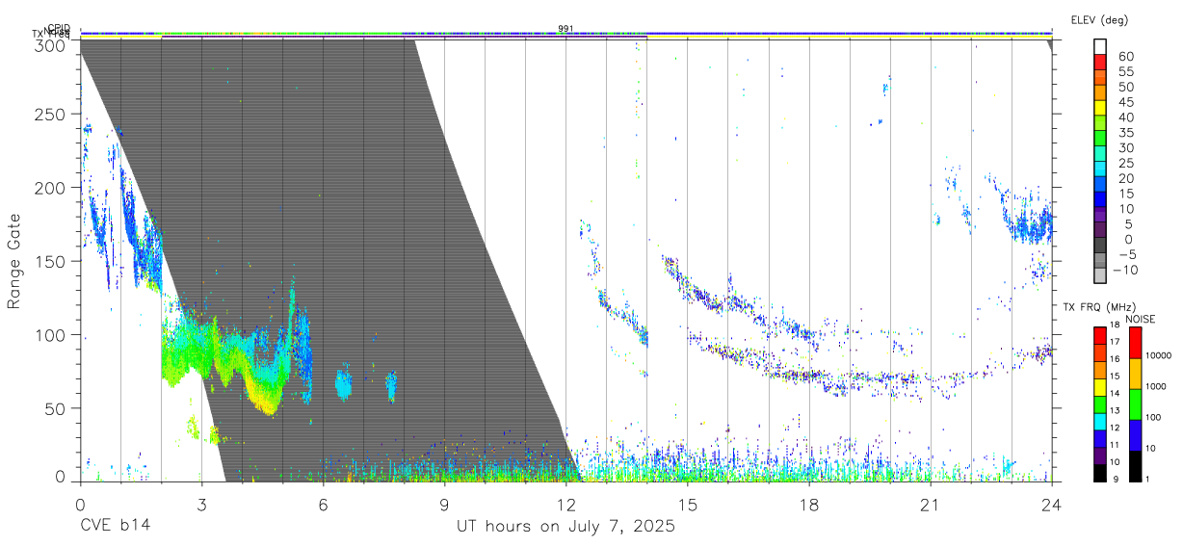Click the 1 label in NOISE legend
The width and height of the screenshot is (1183, 546).
pos(1146,479)
